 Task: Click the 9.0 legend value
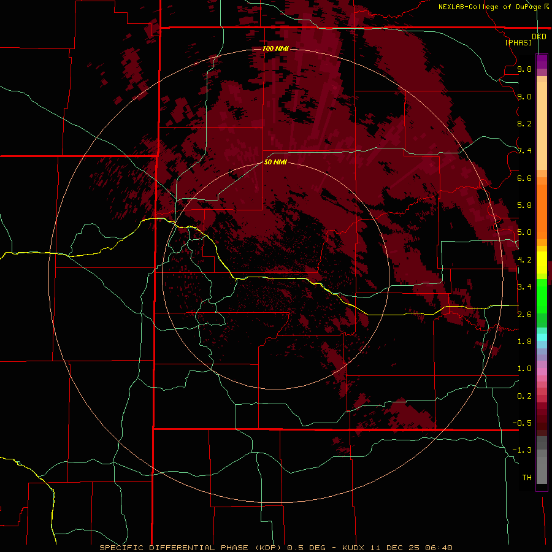[524, 96]
